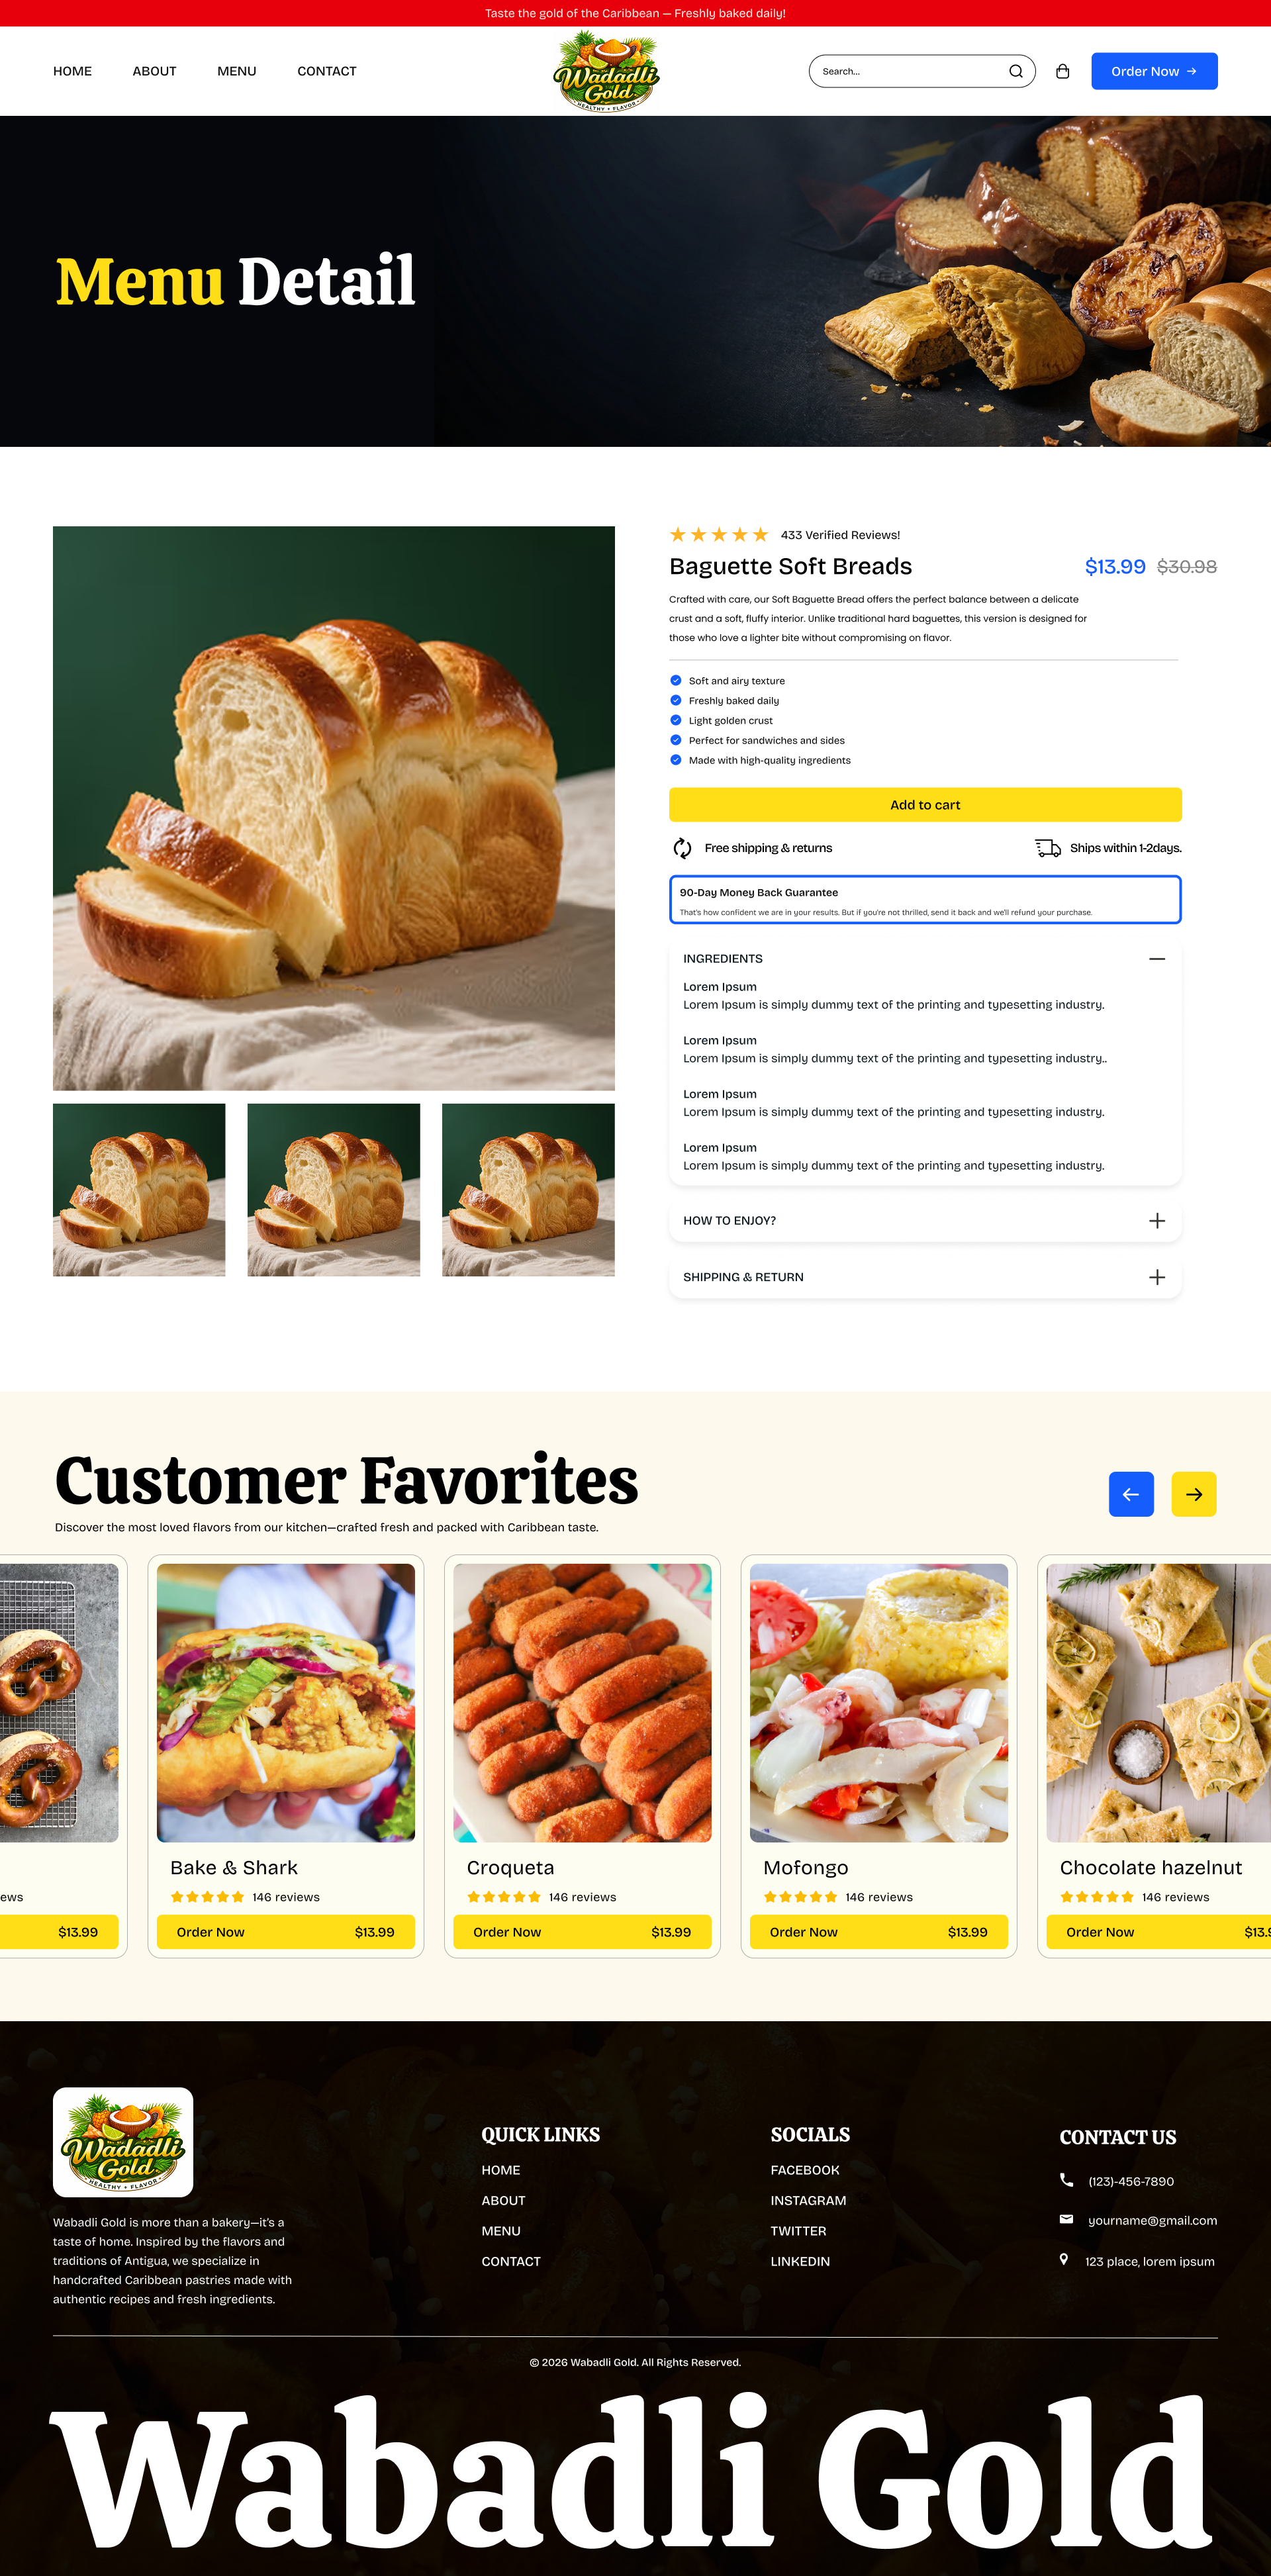Click the yellow Add to cart button
The width and height of the screenshot is (1271, 2576).
(925, 805)
